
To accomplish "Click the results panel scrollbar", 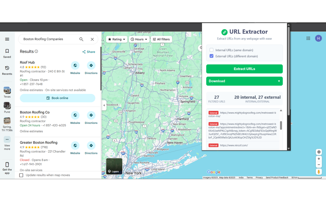I will point(101,69).
